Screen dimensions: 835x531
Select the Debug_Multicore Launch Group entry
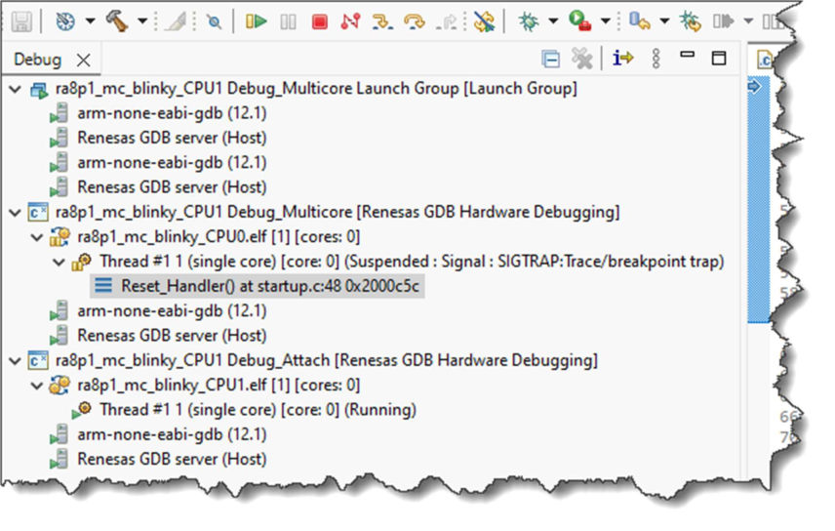point(316,89)
